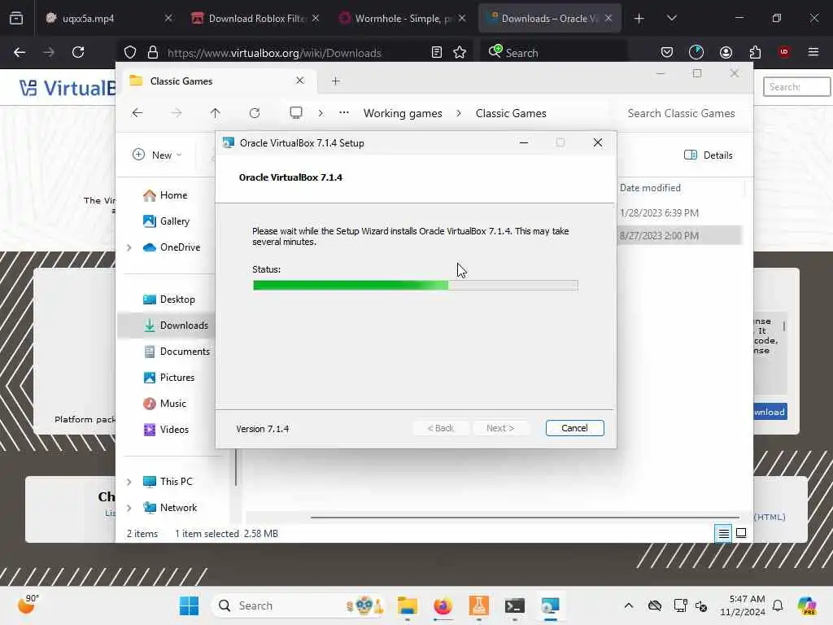Screen dimensions: 833x625
Task: Expand chevron after the monitor icon
Action: click(x=321, y=112)
